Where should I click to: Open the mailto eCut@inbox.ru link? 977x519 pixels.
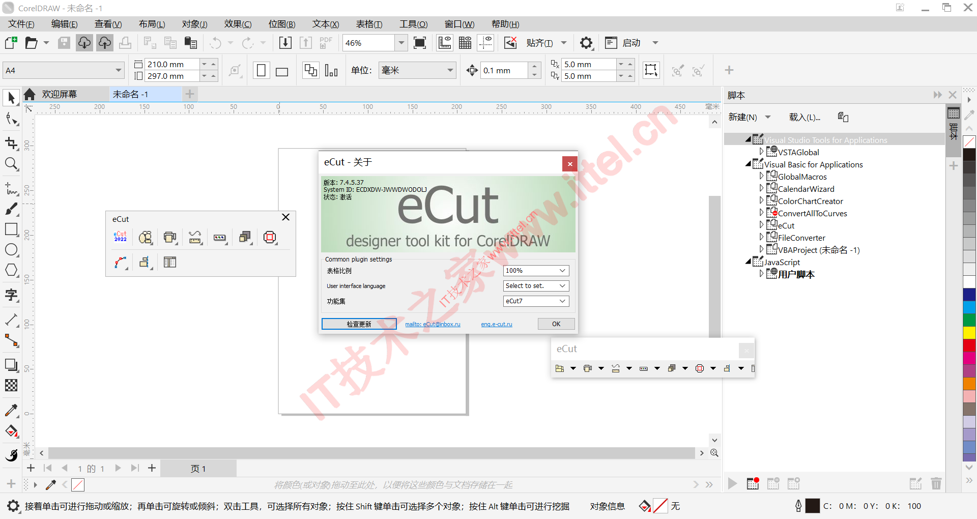pyautogui.click(x=433, y=324)
